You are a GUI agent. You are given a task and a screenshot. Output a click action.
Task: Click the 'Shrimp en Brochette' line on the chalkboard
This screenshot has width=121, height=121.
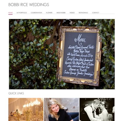pos(78,70)
